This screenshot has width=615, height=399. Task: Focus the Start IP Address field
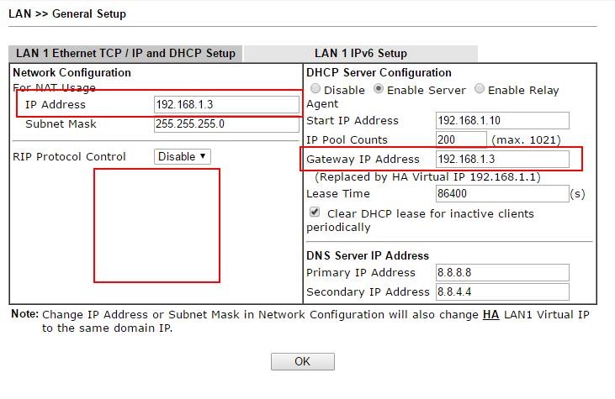pos(502,121)
